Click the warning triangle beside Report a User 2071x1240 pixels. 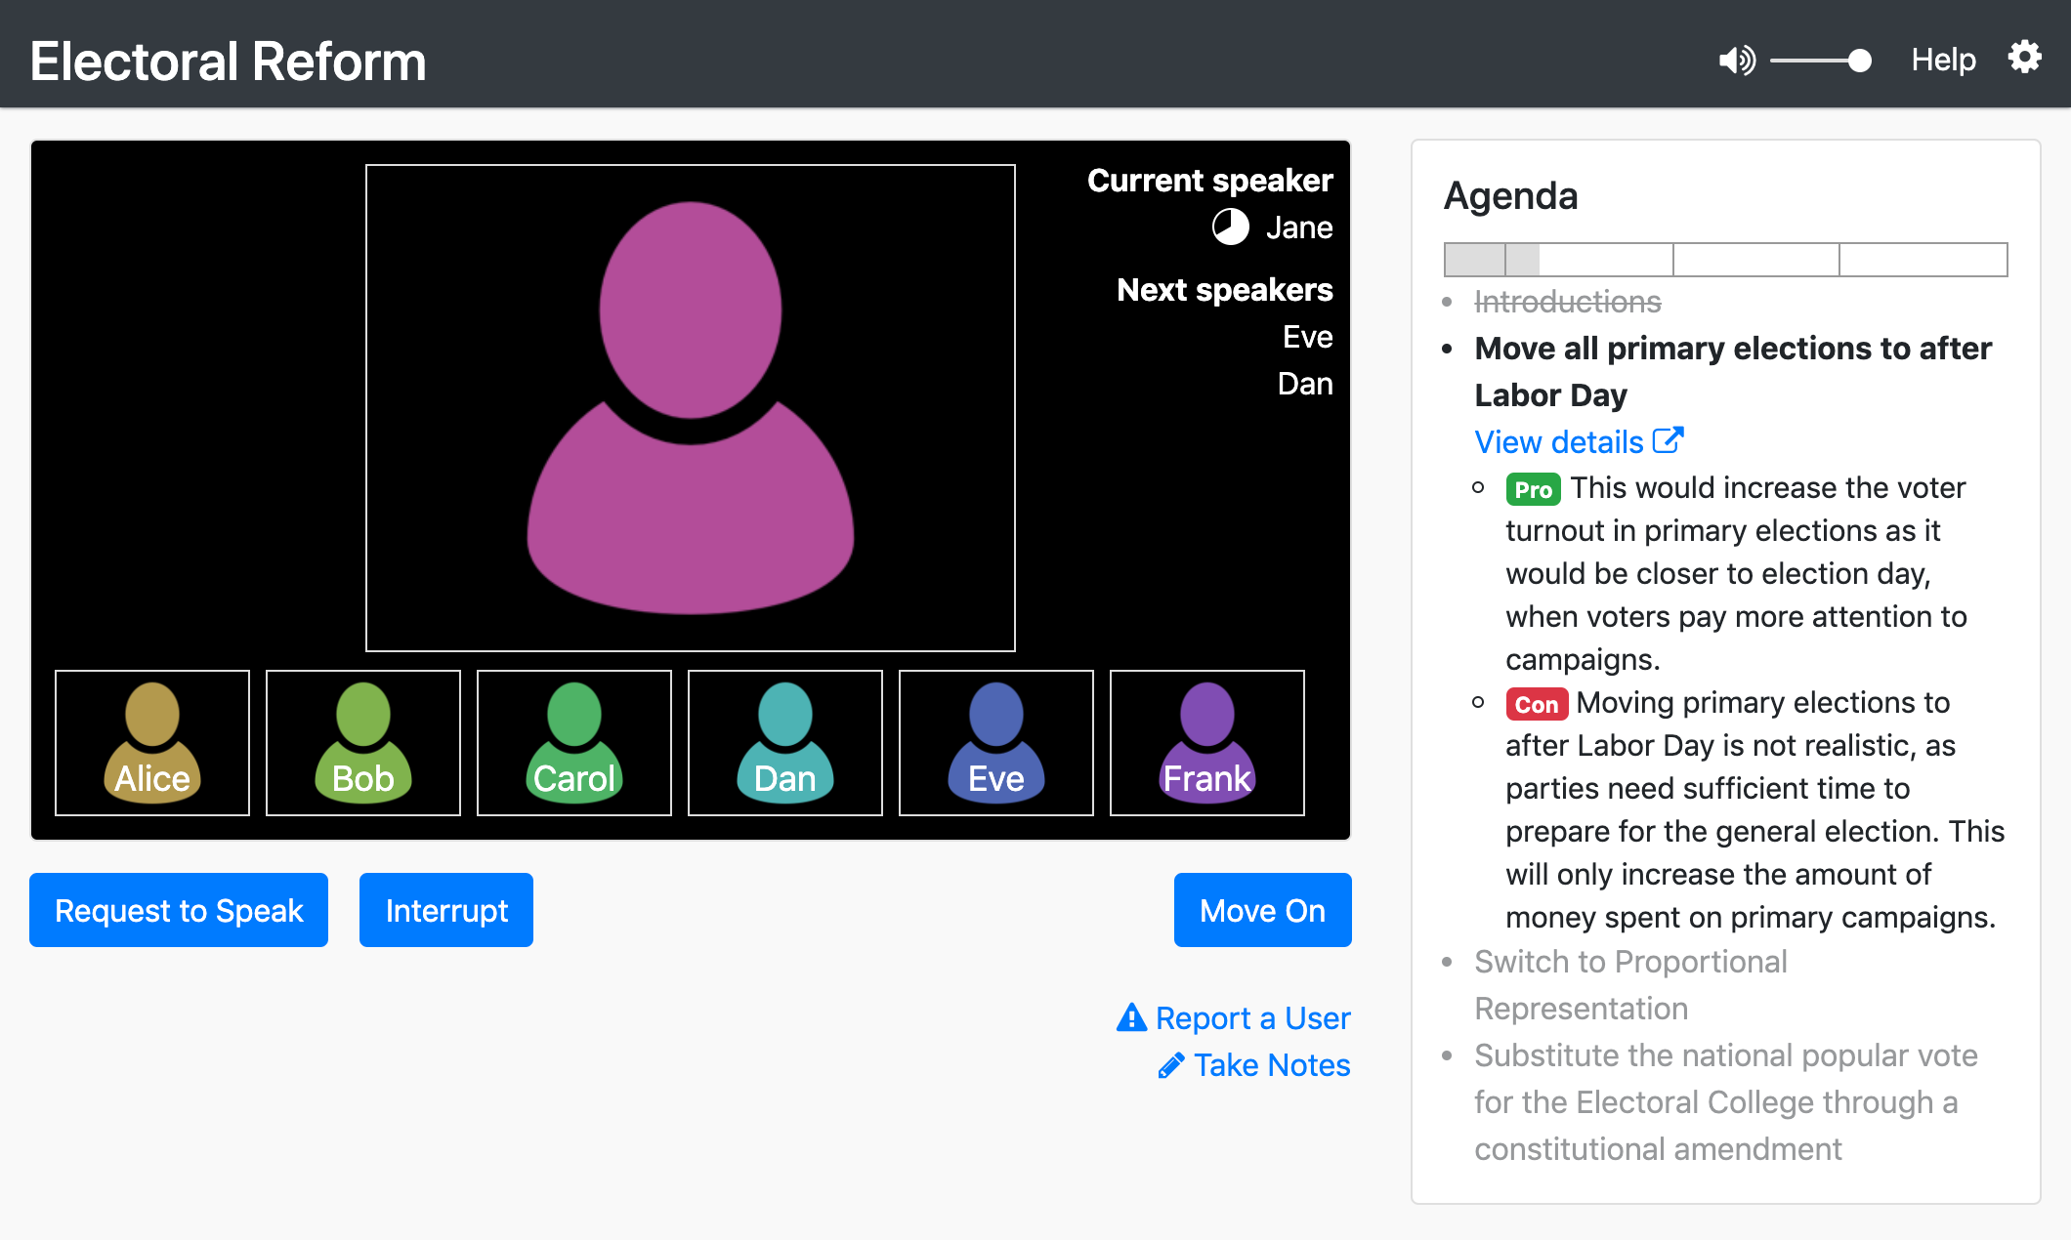pos(1130,1017)
